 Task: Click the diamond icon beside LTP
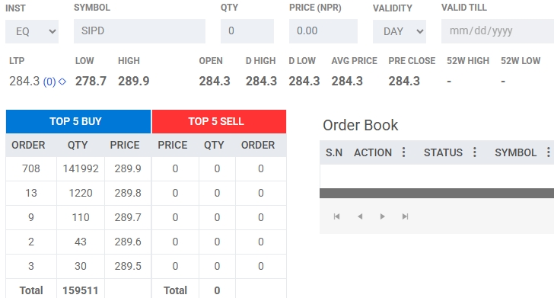click(x=62, y=82)
